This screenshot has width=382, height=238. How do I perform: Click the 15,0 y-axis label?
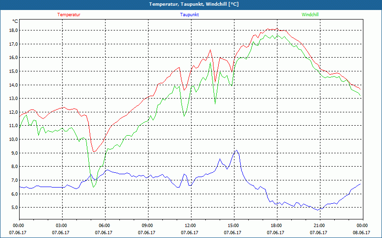coord(13,71)
